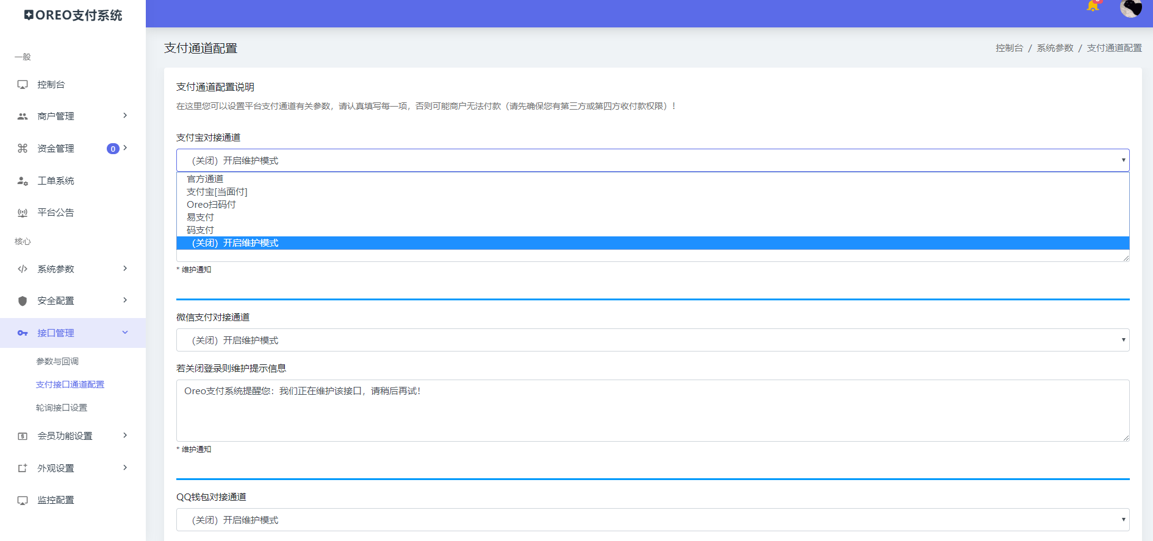Open 参数与回调 submenu link

coord(57,361)
